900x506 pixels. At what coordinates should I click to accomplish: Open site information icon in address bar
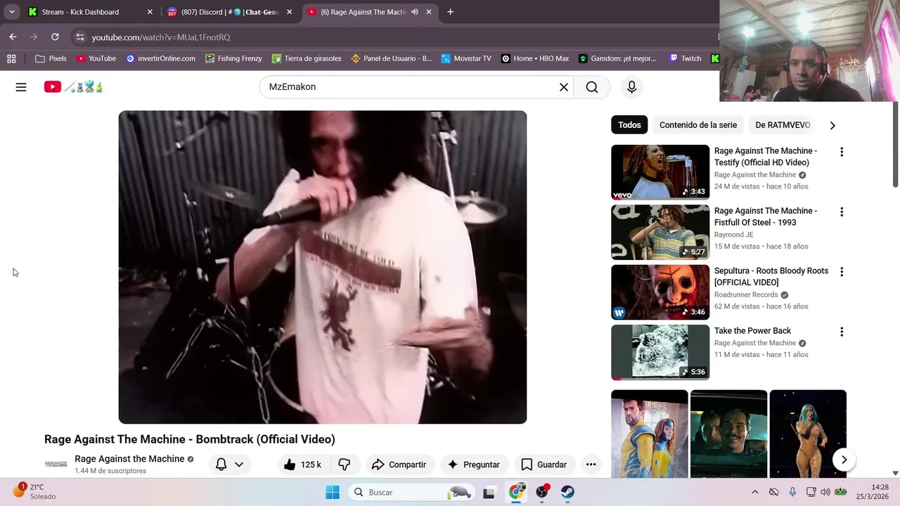(79, 37)
